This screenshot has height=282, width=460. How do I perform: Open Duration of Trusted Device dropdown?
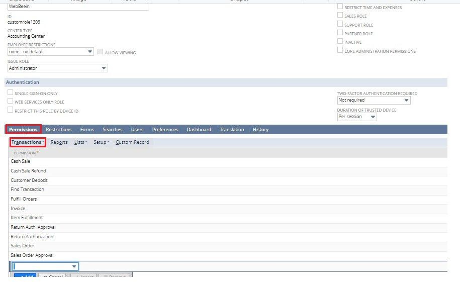(373, 117)
